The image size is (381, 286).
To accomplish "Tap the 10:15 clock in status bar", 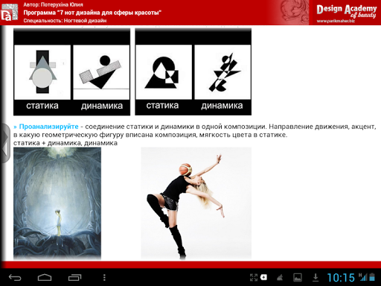I will (341, 278).
